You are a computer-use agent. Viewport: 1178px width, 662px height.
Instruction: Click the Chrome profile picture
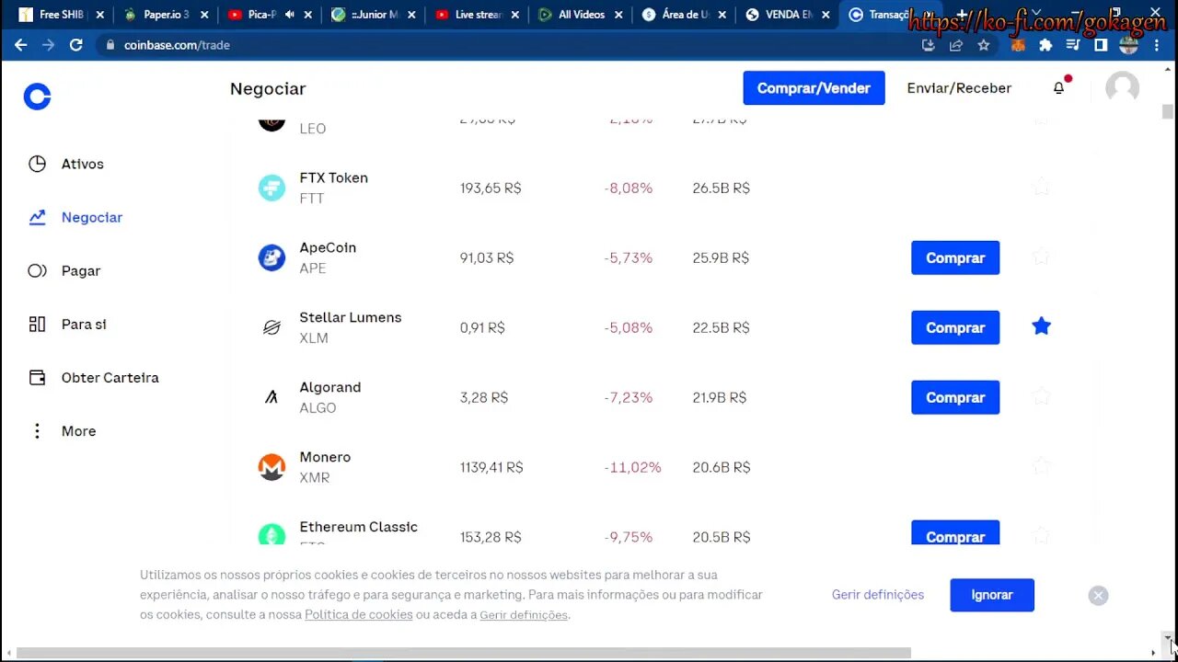coord(1129,45)
